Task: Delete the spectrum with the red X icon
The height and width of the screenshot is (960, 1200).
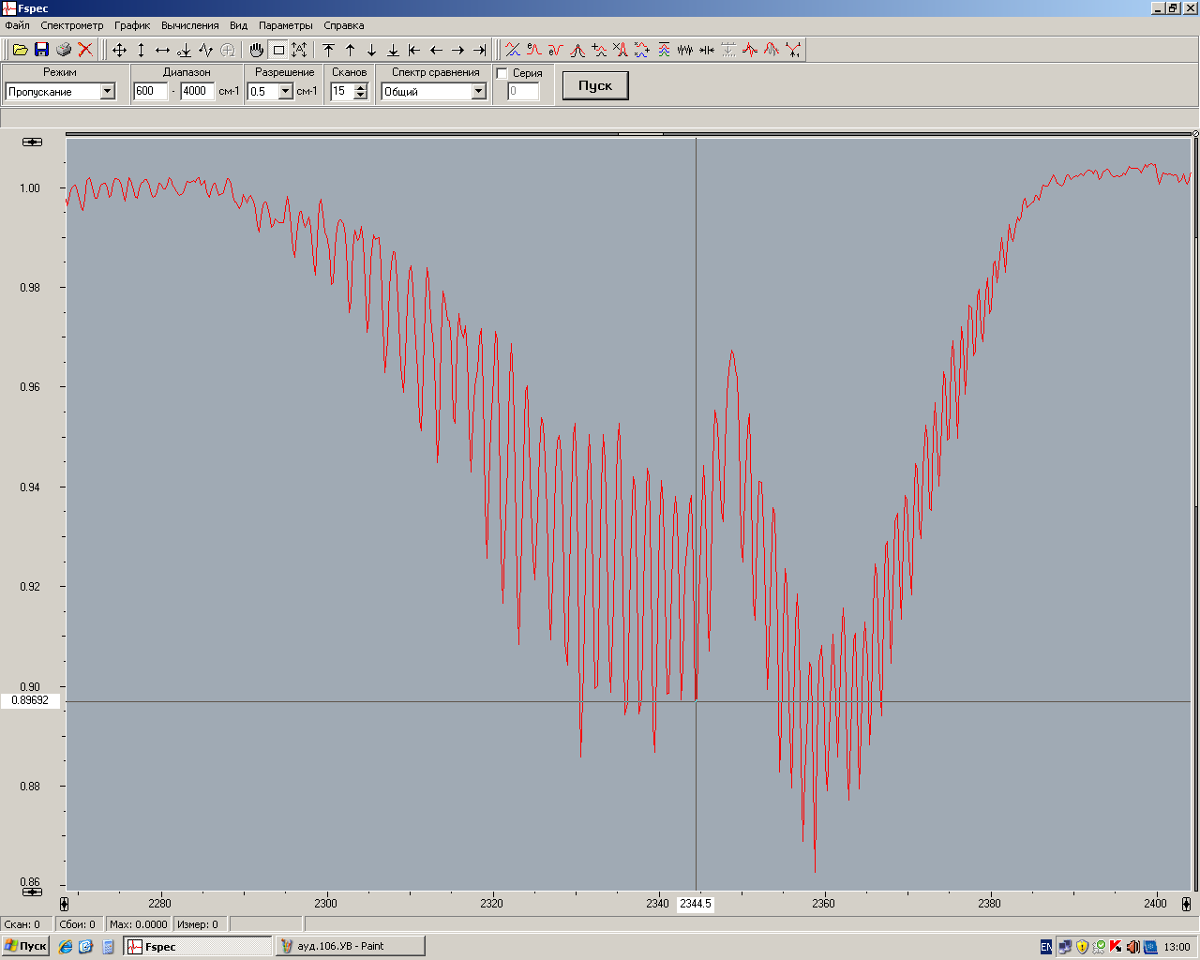Action: (85, 50)
